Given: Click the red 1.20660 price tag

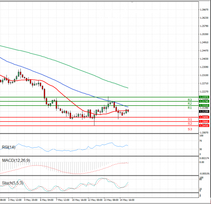Looking at the screenshot, I should (x=204, y=122).
